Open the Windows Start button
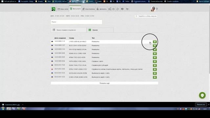Image resolution: width=210 pixels, height=118 pixels. click(x=3, y=108)
